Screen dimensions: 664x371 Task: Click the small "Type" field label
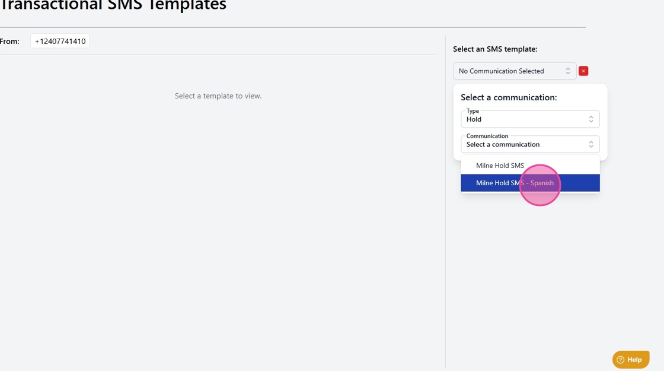click(473, 111)
